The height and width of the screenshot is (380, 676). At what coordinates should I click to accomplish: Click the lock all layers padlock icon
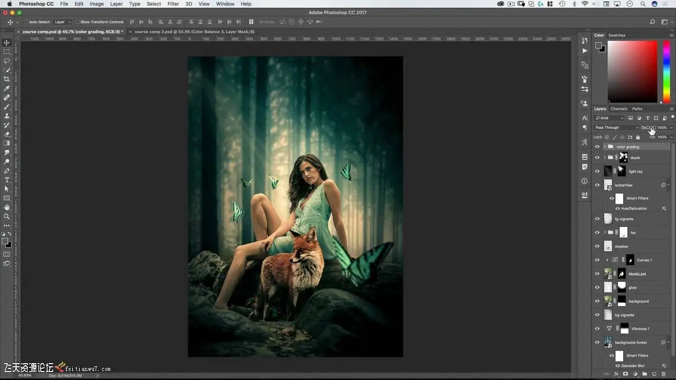[638, 137]
